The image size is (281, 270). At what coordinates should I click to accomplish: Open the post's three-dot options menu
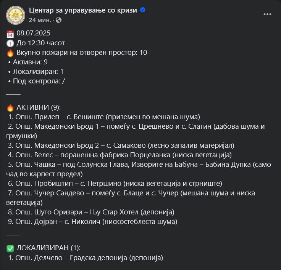pyautogui.click(x=268, y=14)
